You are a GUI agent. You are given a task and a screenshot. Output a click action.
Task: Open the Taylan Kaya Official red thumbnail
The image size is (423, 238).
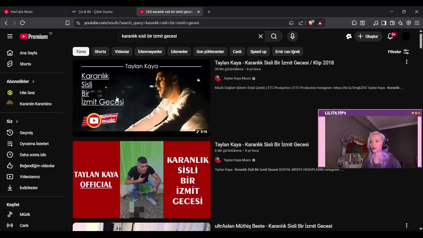tap(141, 180)
